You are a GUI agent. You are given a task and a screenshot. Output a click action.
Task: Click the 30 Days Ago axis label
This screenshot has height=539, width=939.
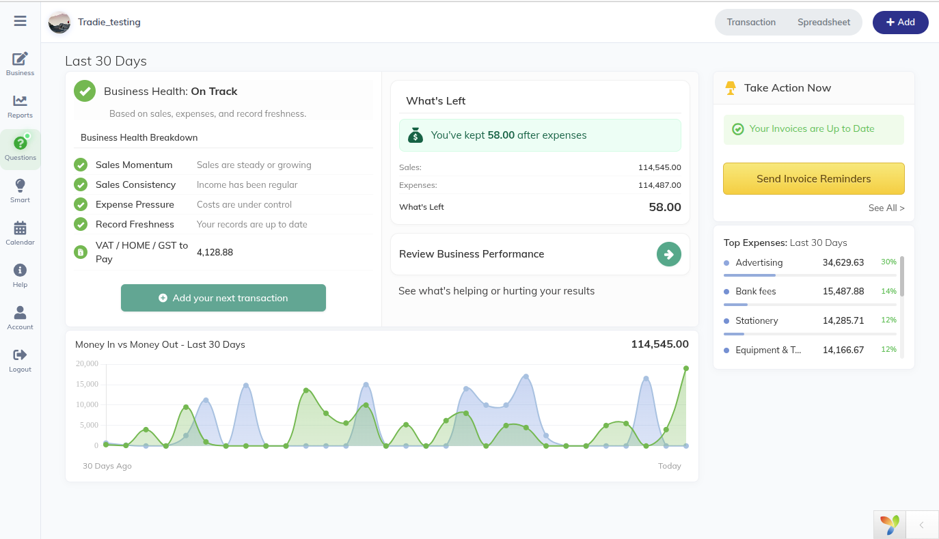pos(107,466)
